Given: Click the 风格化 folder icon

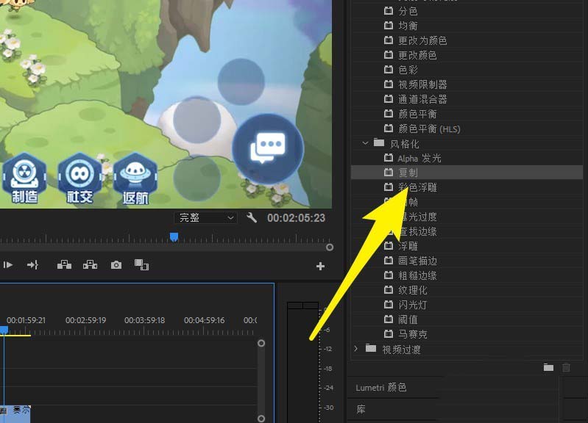Looking at the screenshot, I should pyautogui.click(x=379, y=142).
